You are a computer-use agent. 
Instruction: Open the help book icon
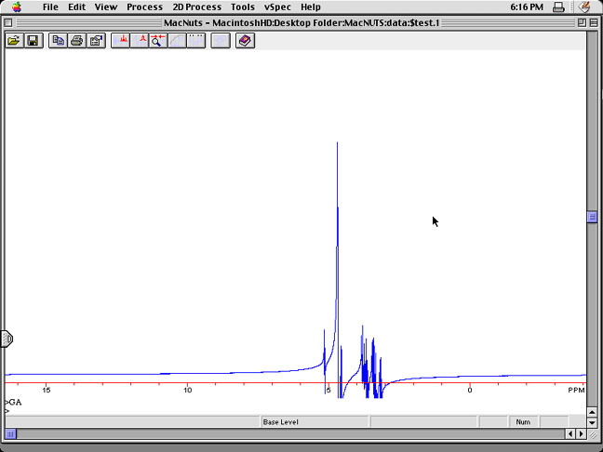245,41
